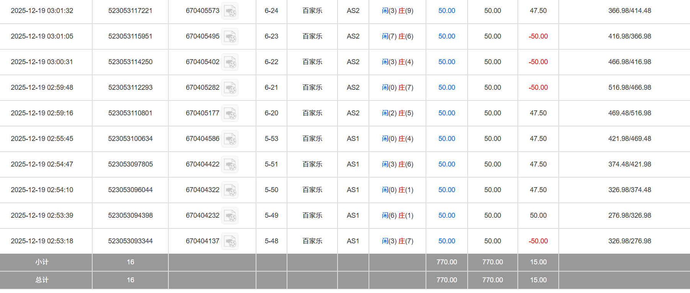Screen dimensions: 690x293
Task: Select order number 523053112293
Action: [x=130, y=87]
